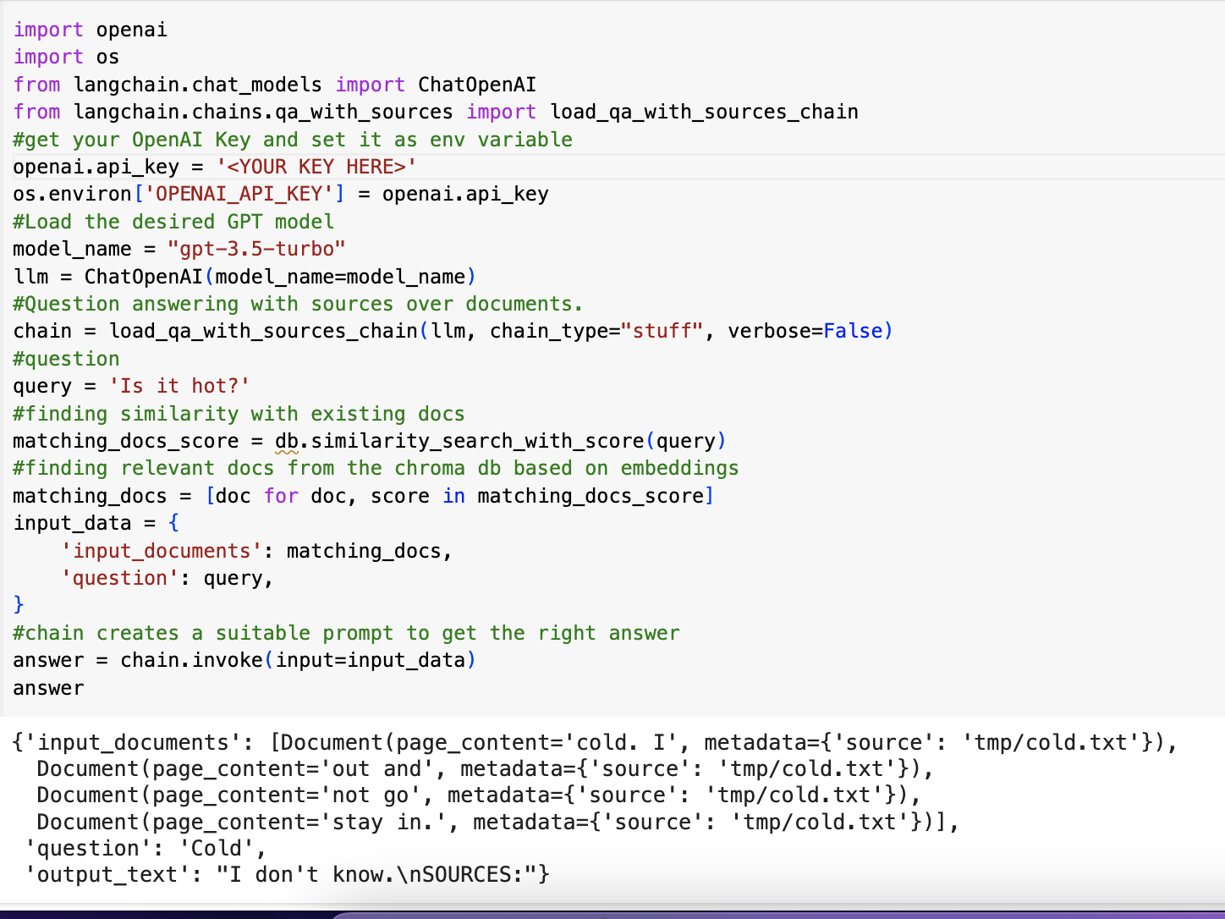Click the 'import os' line
The width and height of the screenshot is (1225, 919).
point(66,57)
